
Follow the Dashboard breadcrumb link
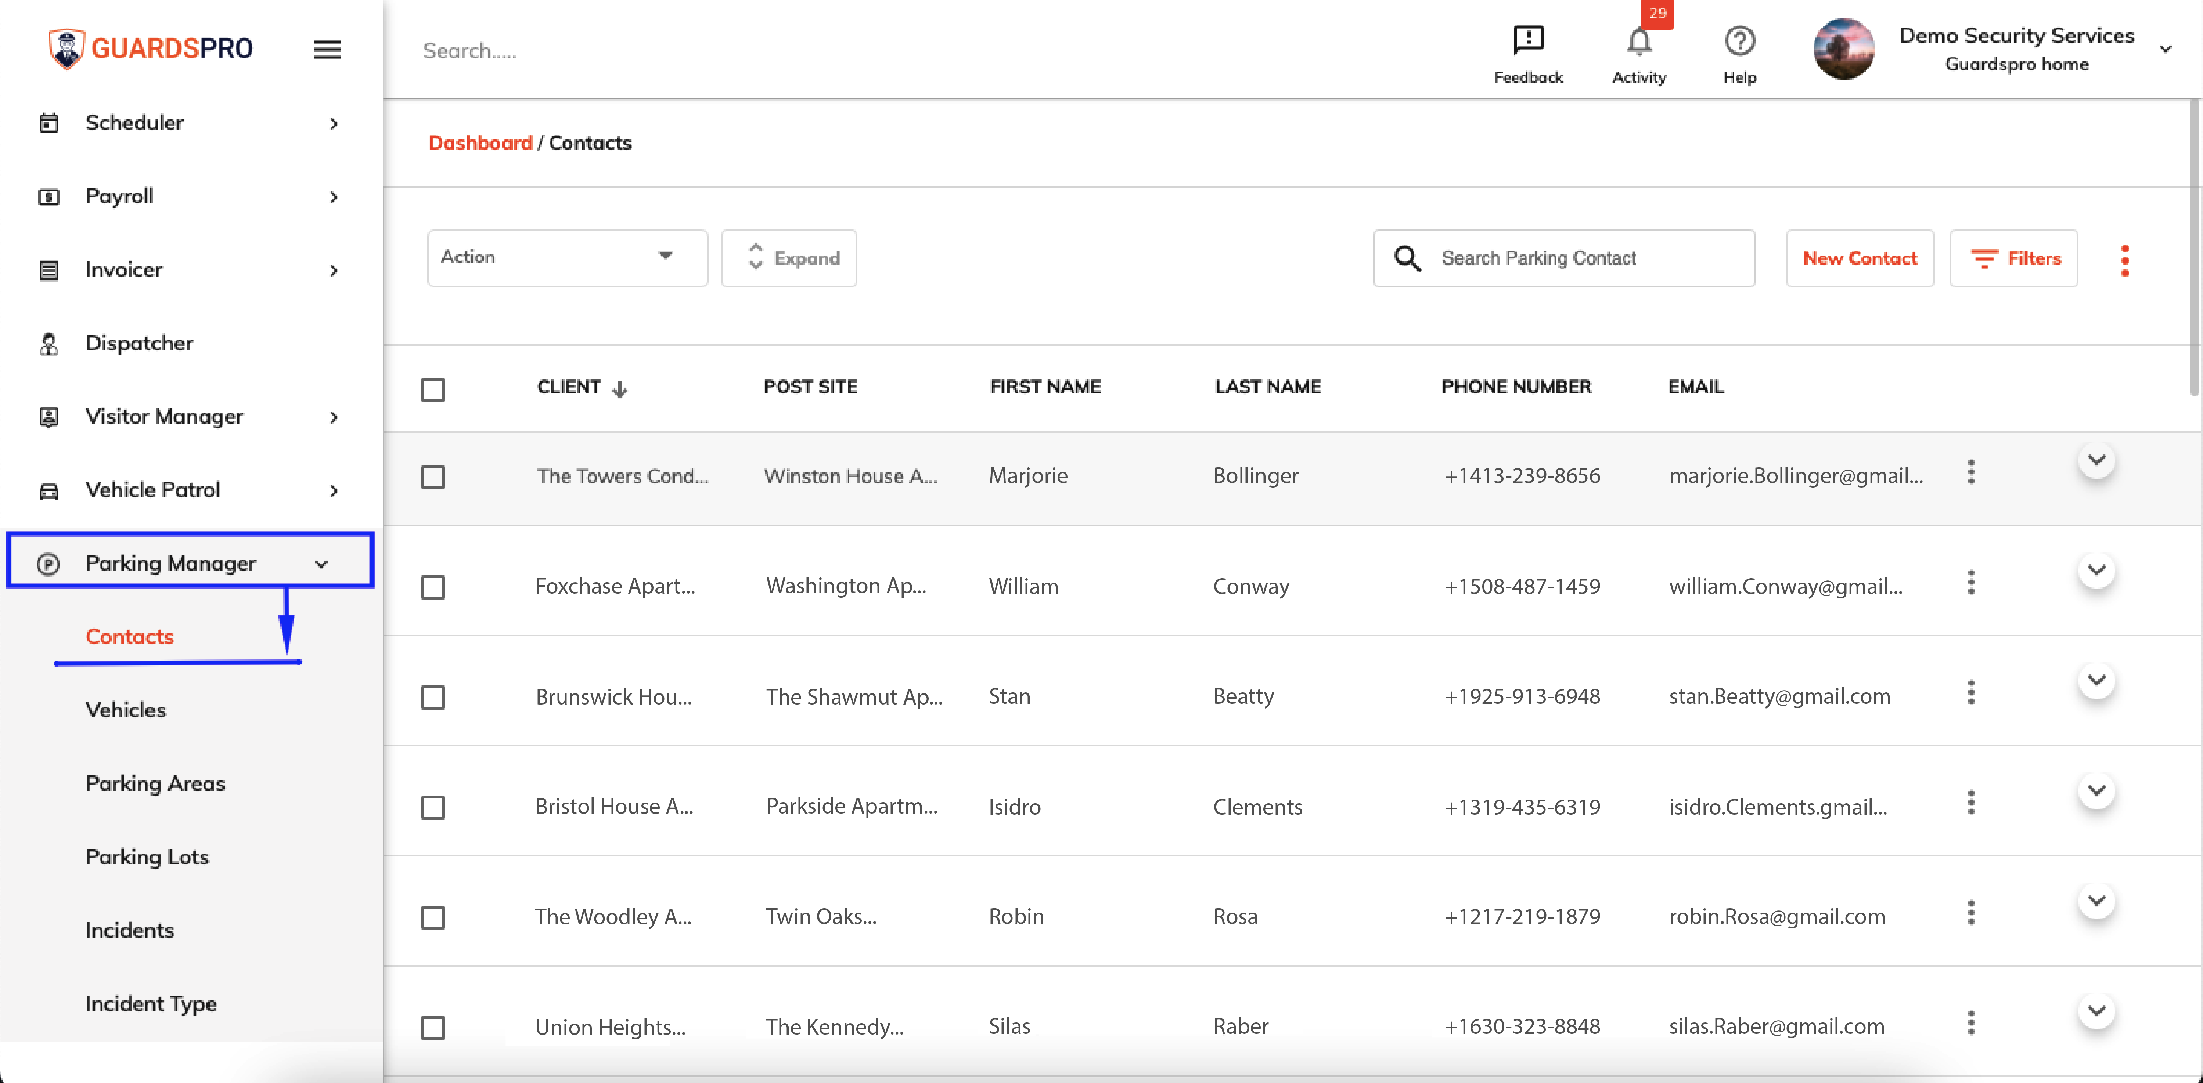click(x=480, y=143)
